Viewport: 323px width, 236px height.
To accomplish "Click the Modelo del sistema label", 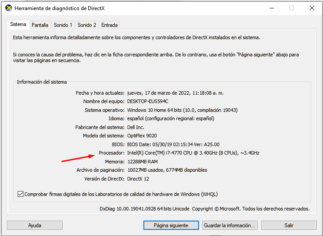I will coord(104,136).
